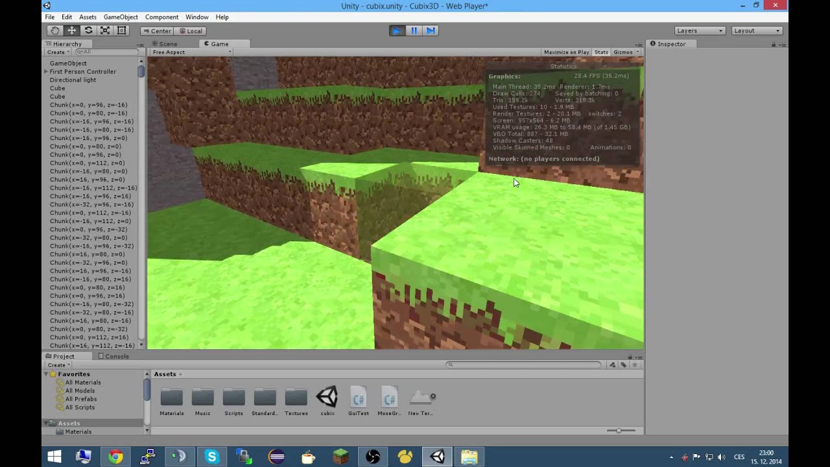This screenshot has height=467, width=830.
Task: Select the GuiTest C# script
Action: coord(359,402)
